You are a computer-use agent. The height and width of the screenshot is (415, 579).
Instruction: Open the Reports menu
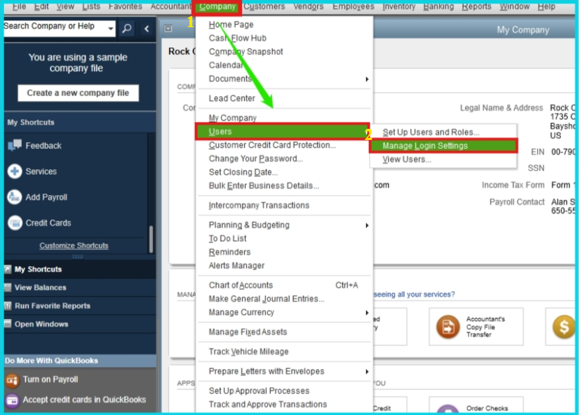[476, 7]
